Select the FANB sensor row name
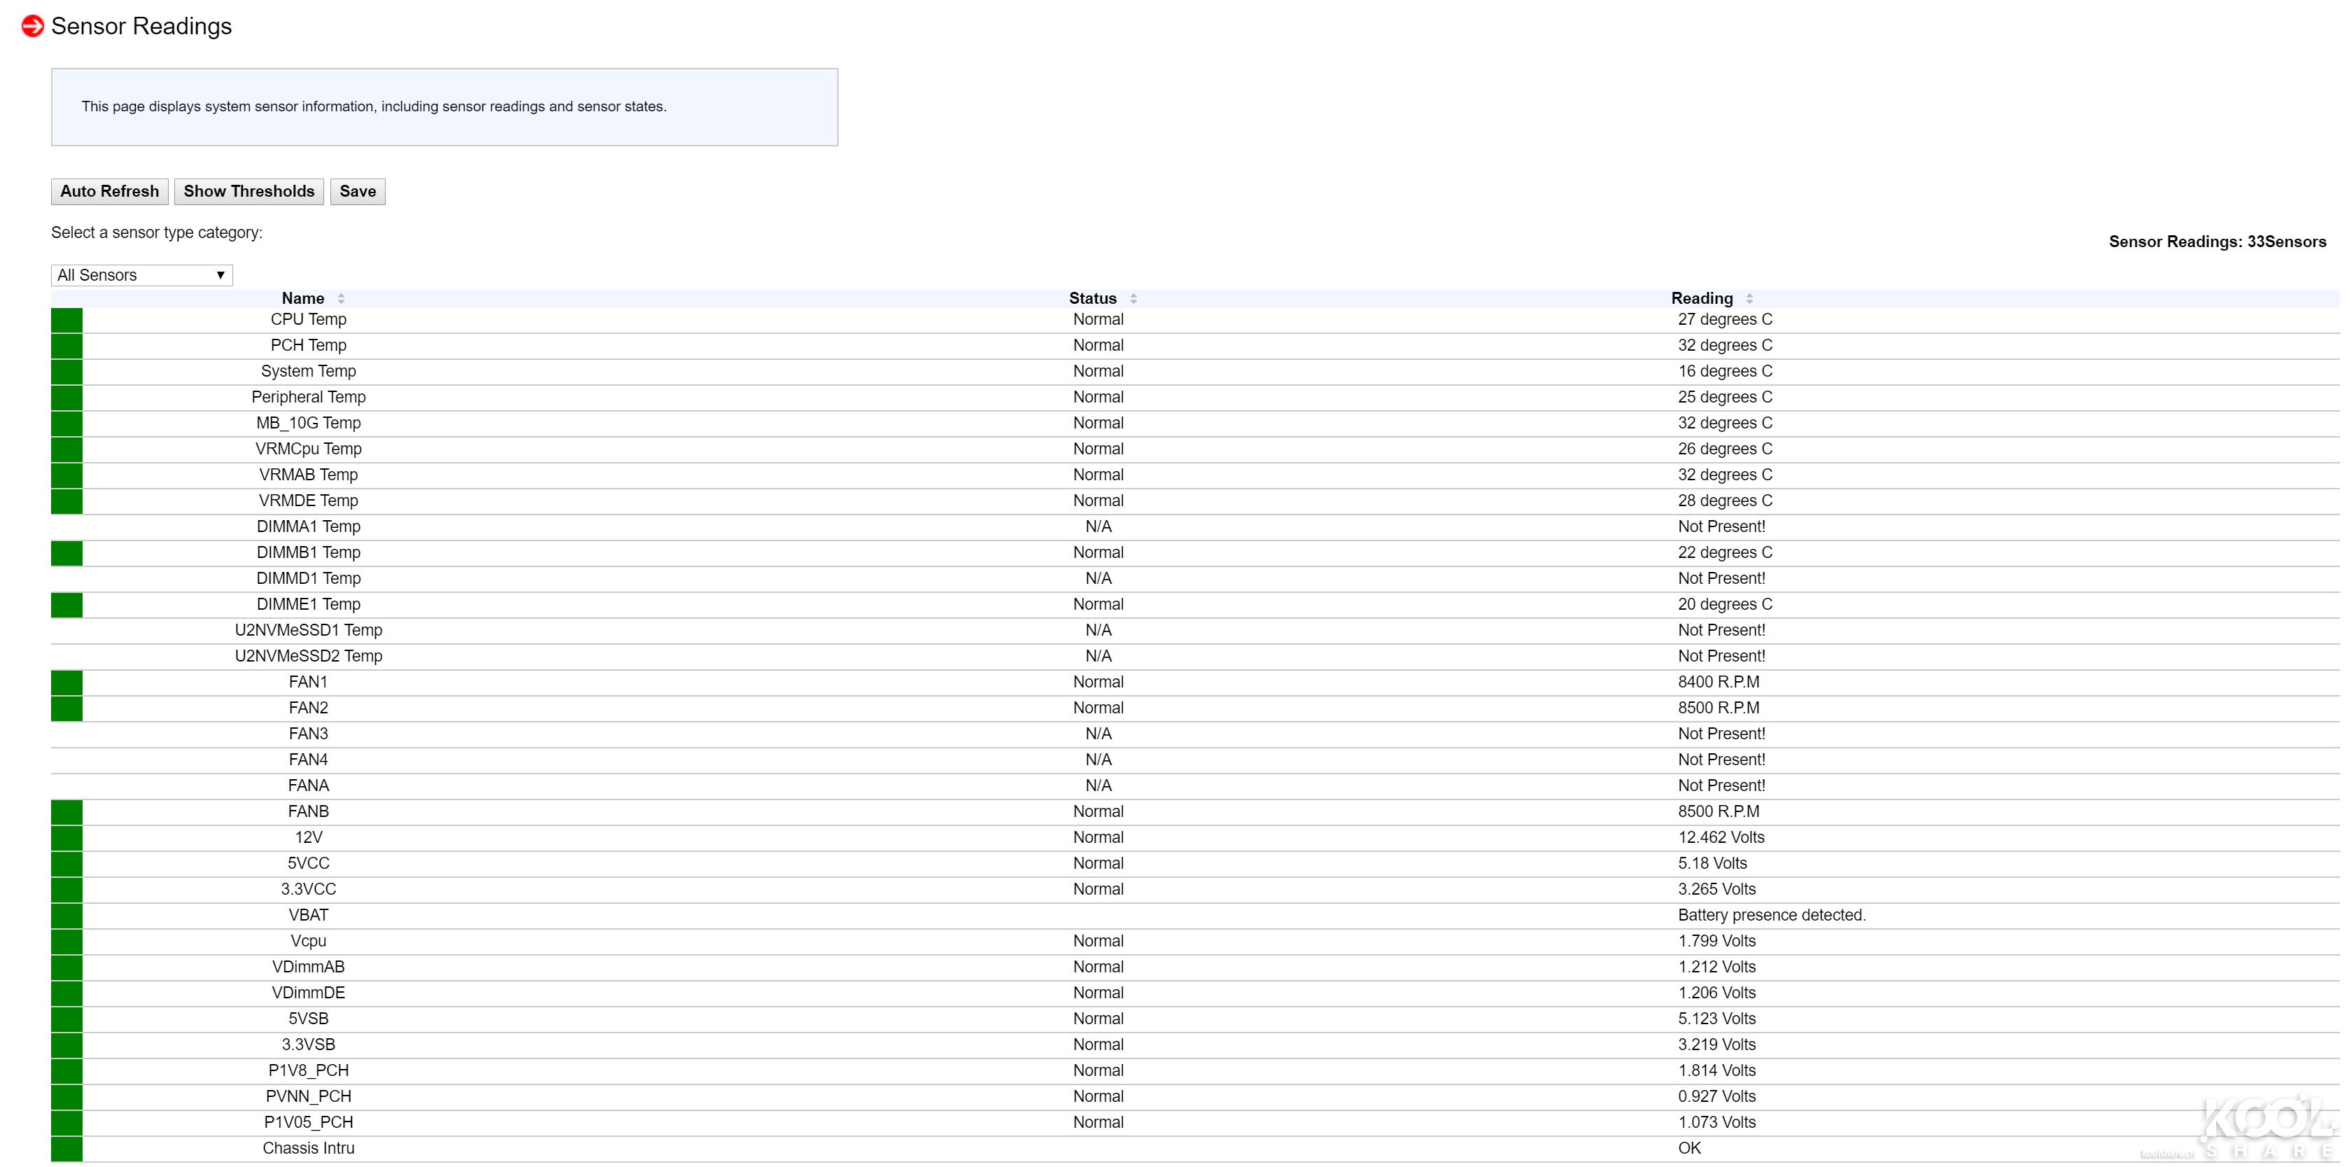Viewport: 2350px width, 1167px height. pos(308,811)
